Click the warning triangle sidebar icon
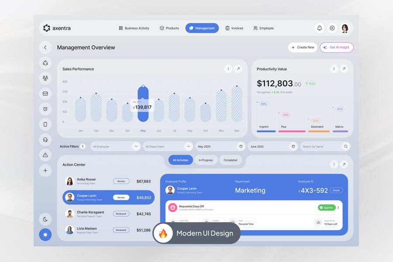This screenshot has height=262, width=393. (x=45, y=155)
